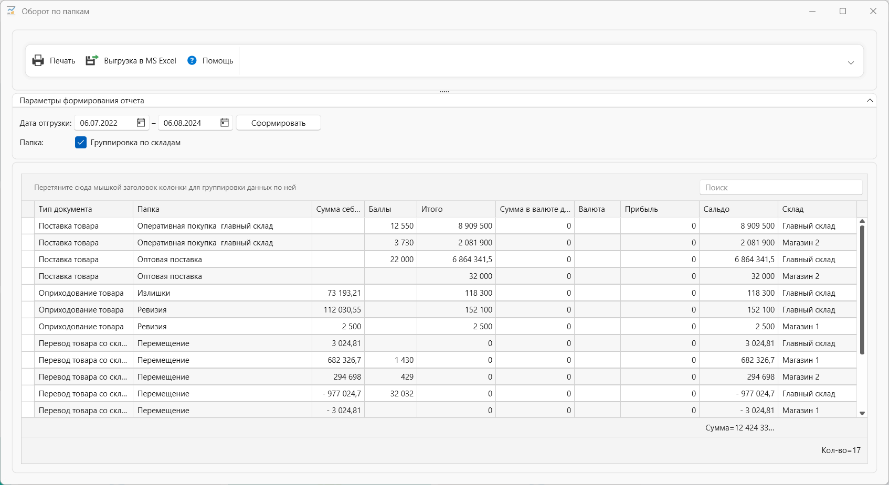Click the Excel export icon

coord(92,60)
